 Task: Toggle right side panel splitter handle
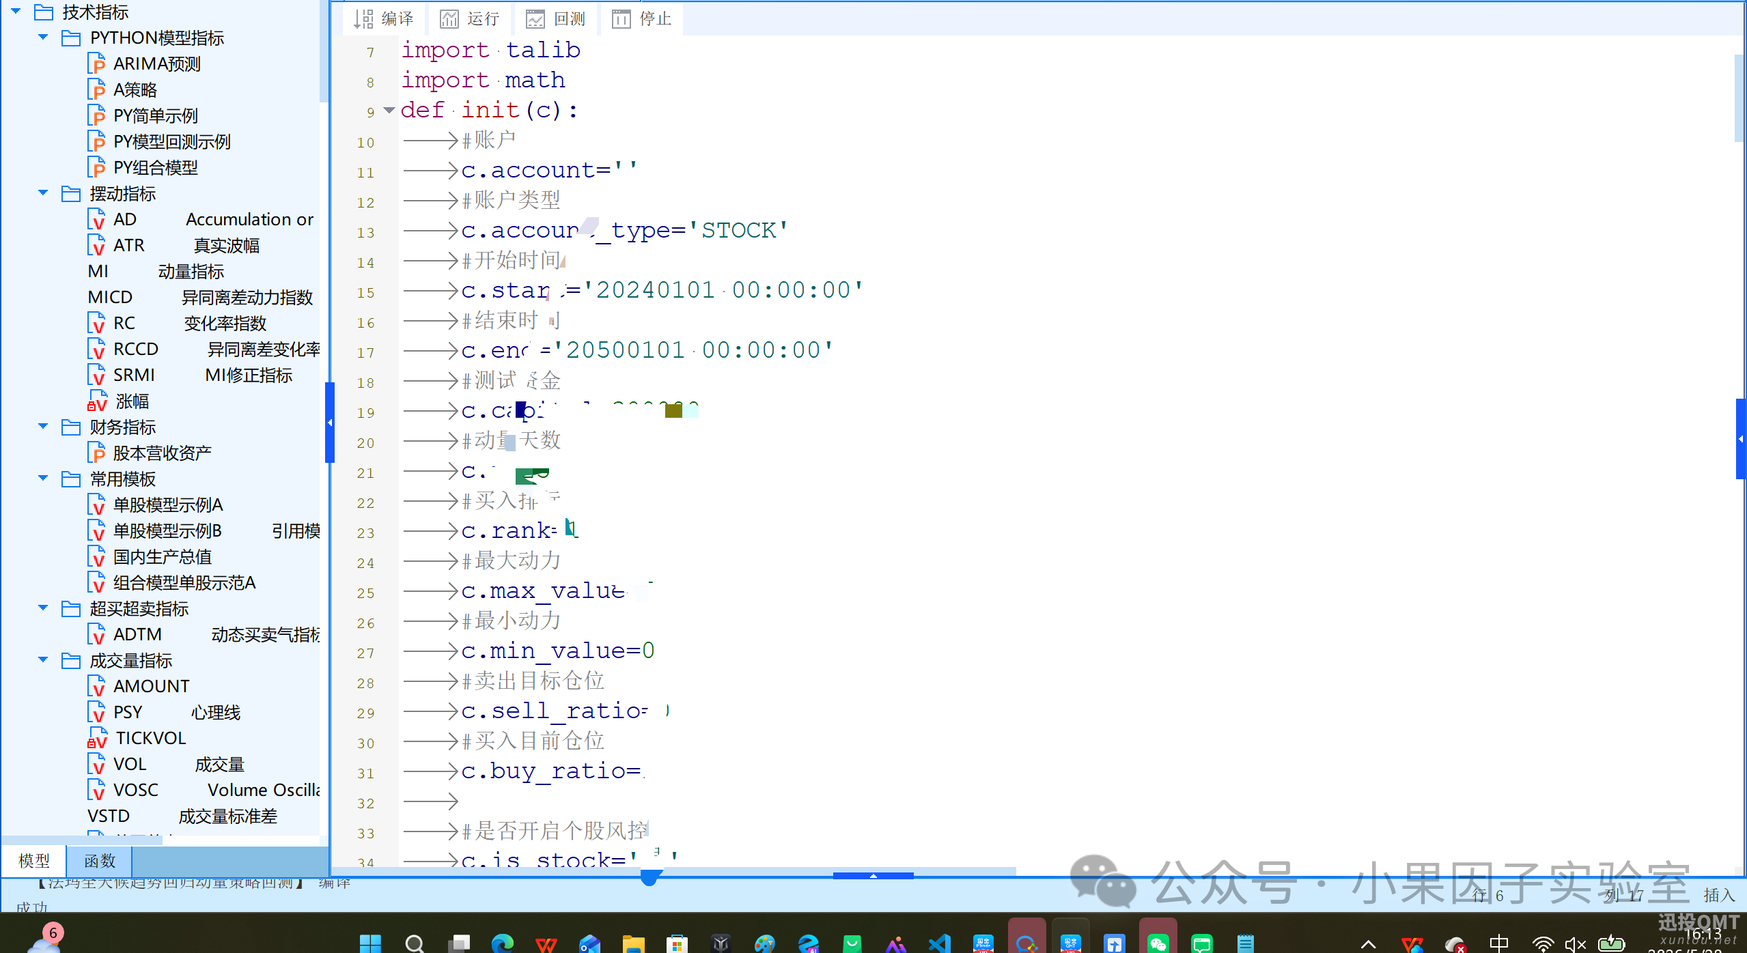(1741, 439)
